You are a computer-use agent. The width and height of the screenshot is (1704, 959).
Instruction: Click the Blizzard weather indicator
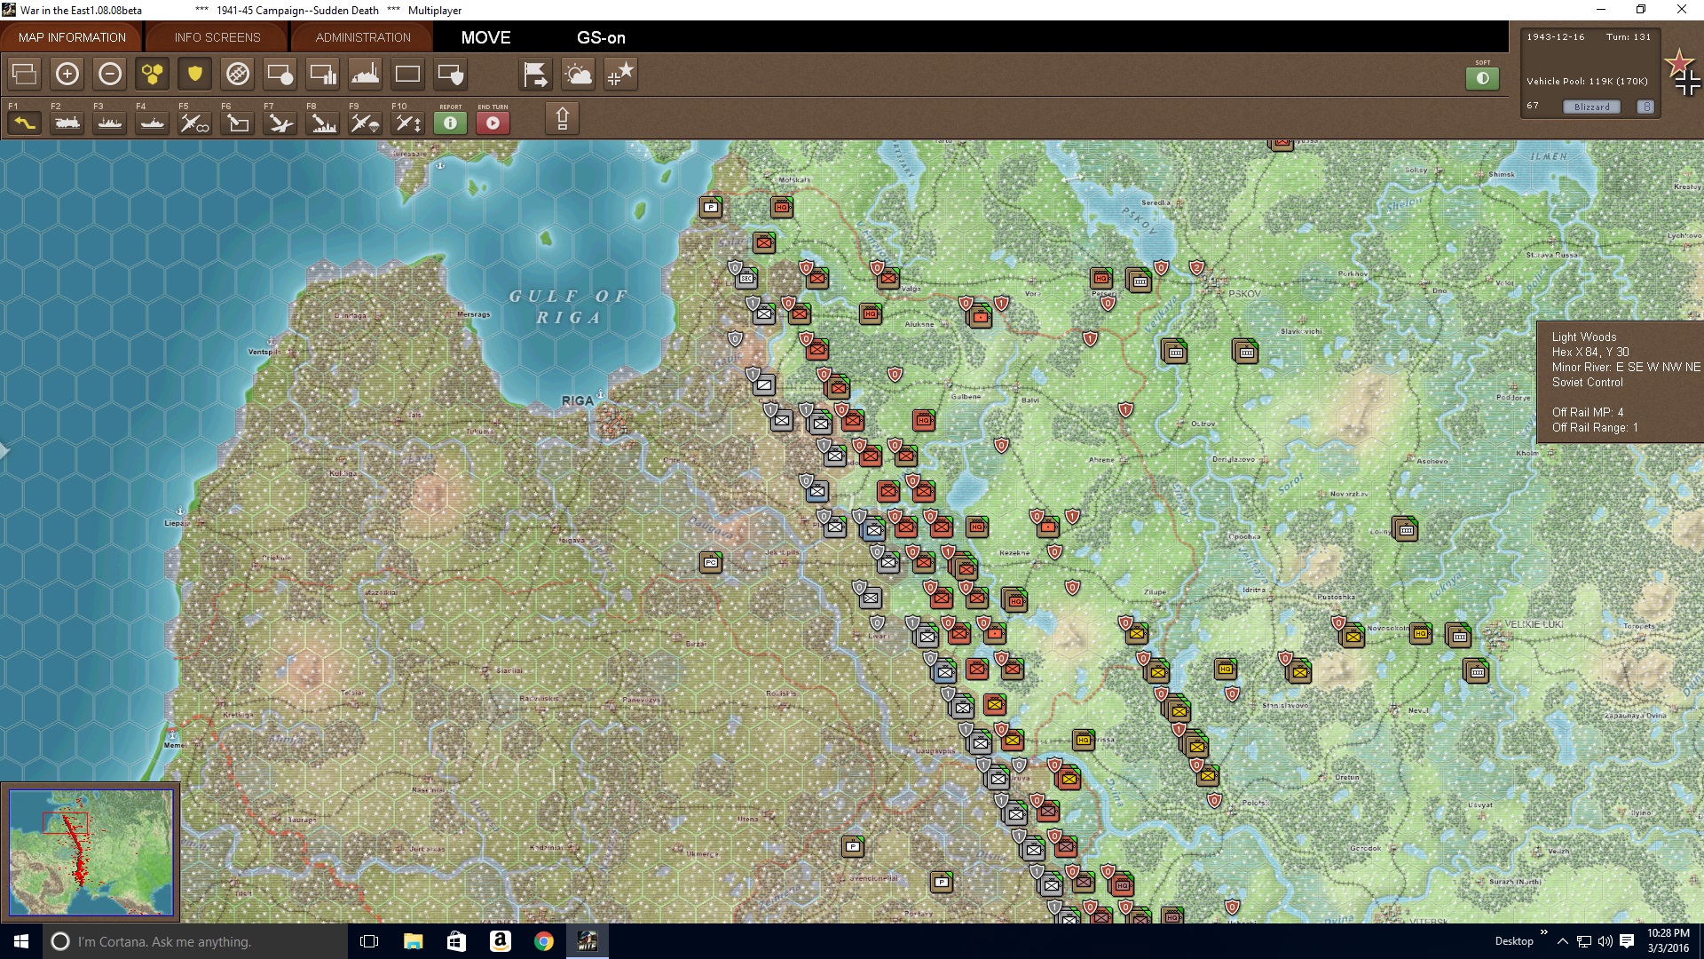[1591, 107]
